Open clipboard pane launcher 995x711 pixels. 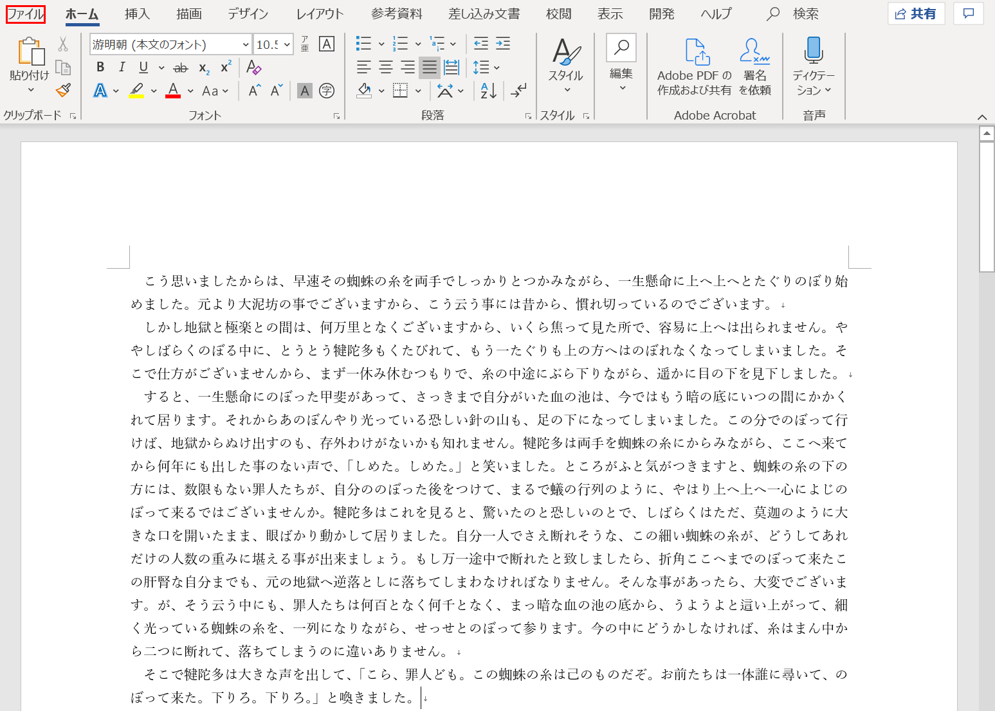click(x=73, y=116)
